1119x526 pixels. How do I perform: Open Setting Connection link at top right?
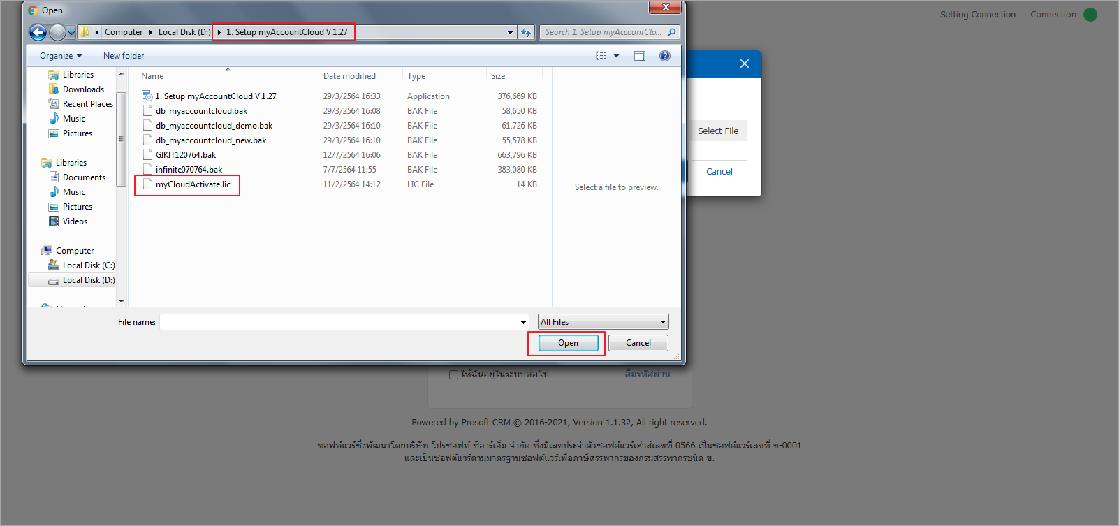(x=978, y=15)
